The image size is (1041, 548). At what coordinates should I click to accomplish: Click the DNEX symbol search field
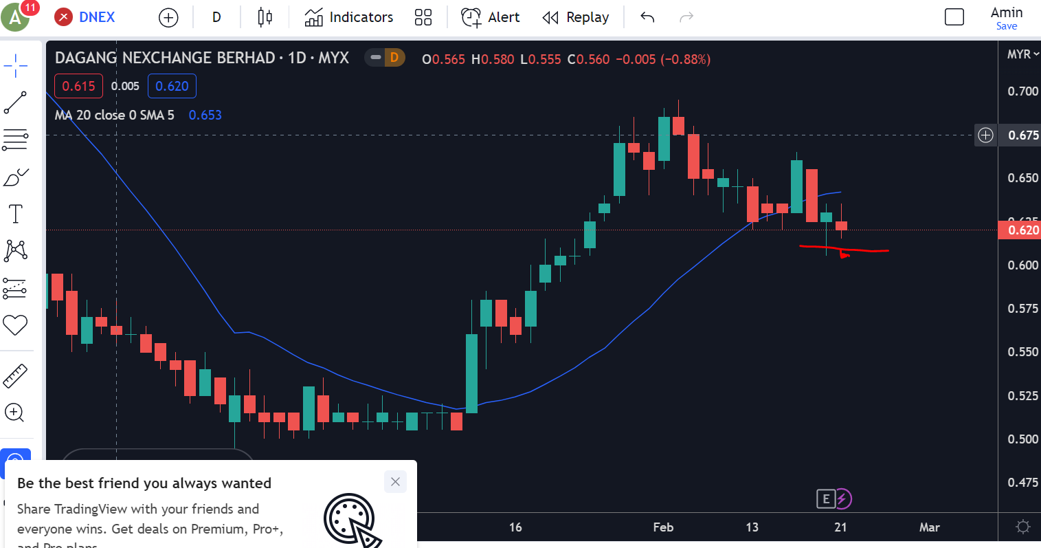coord(96,17)
